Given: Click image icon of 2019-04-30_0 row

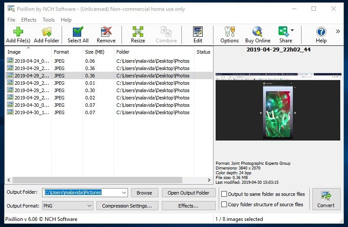Looking at the screenshot, I should [x=10, y=105].
